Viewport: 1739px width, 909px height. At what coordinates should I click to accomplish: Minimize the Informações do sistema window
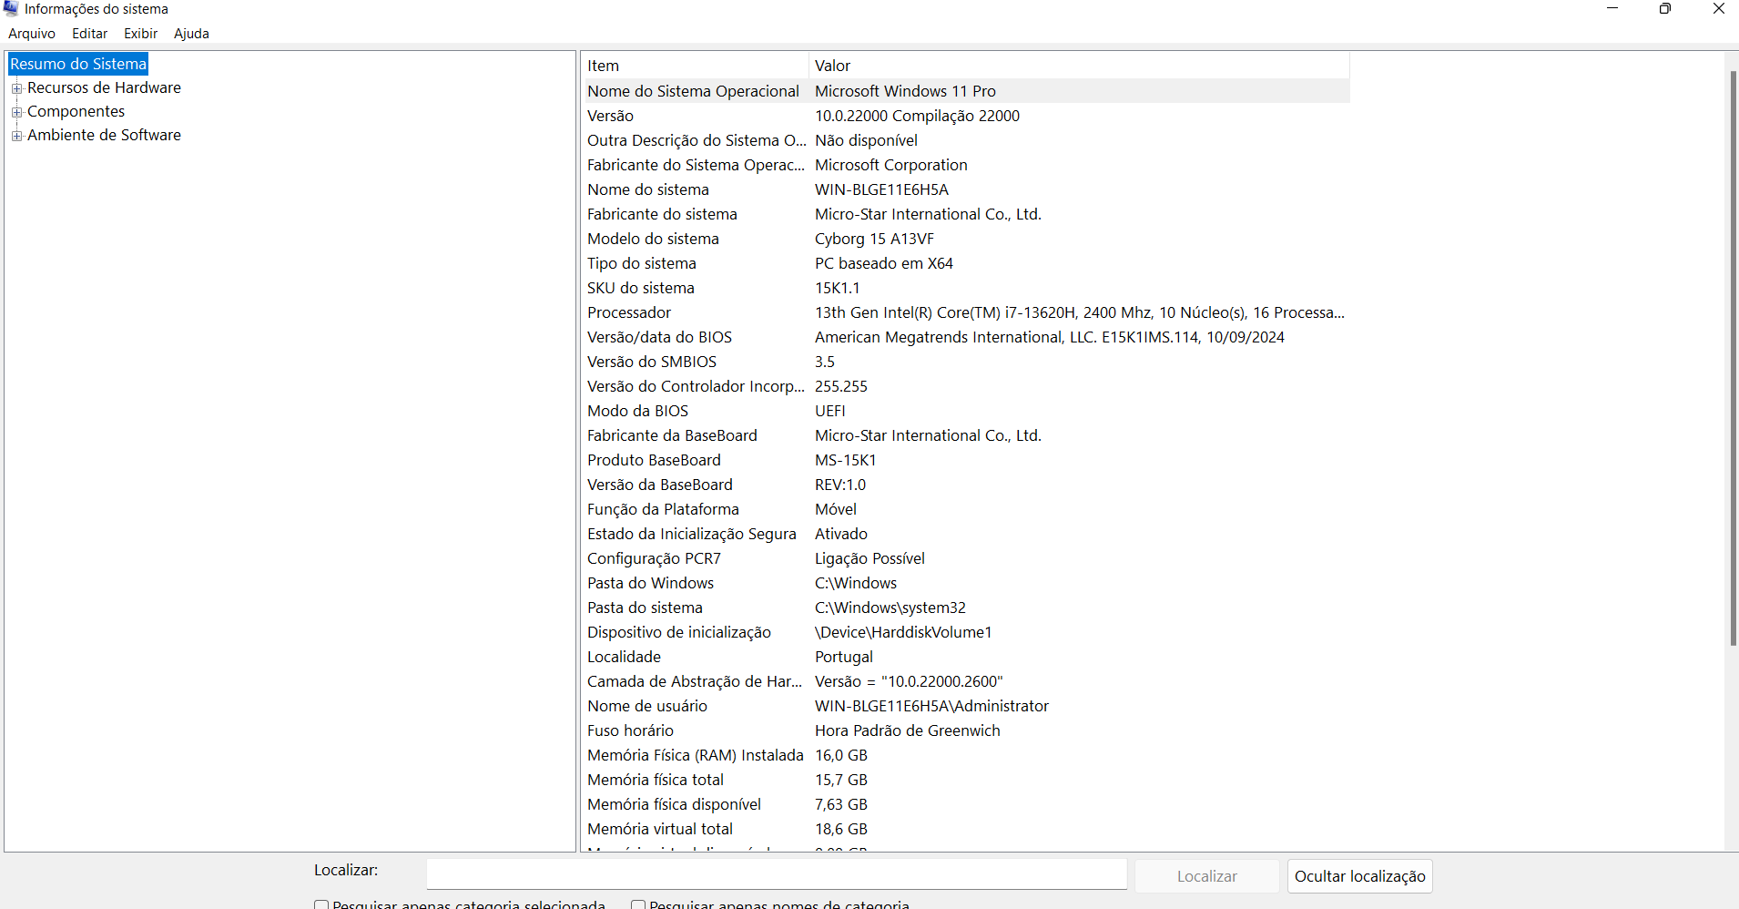pyautogui.click(x=1612, y=9)
